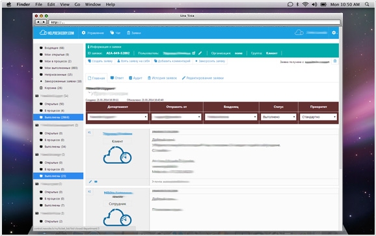Click Взять заявку на себя button

pos(133,61)
